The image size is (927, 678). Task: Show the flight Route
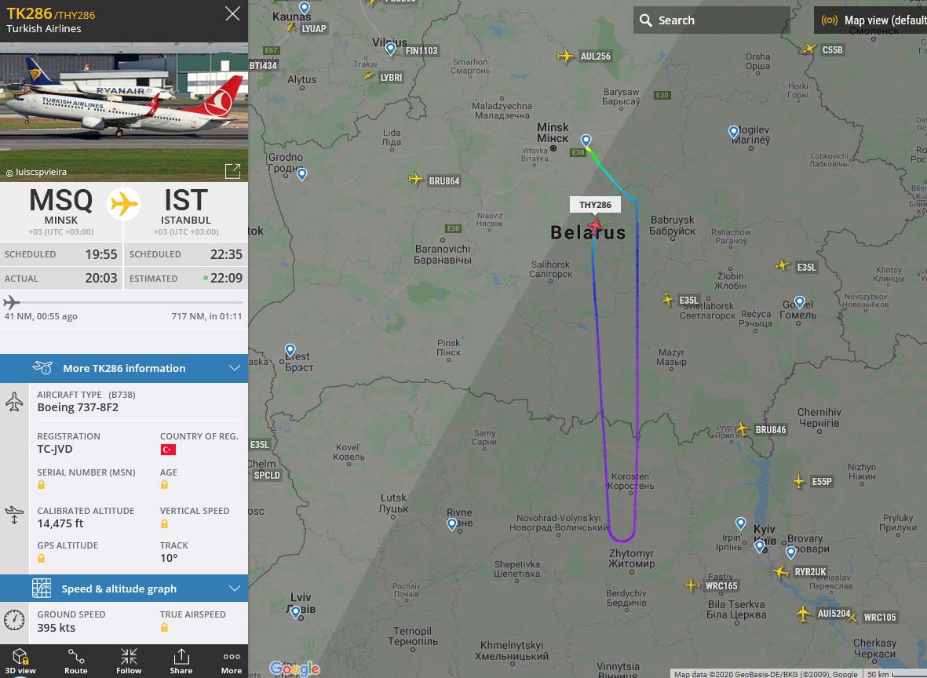[75, 661]
